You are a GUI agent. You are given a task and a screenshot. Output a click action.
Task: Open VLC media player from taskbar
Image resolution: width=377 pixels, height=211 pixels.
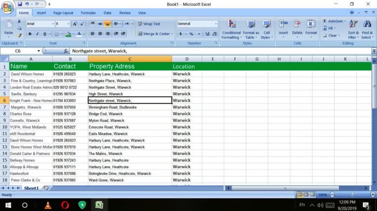[x=48, y=205]
